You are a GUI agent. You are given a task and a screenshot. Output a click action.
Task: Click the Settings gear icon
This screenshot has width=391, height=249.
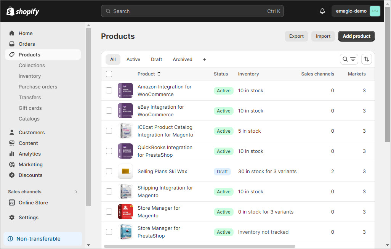(12, 218)
